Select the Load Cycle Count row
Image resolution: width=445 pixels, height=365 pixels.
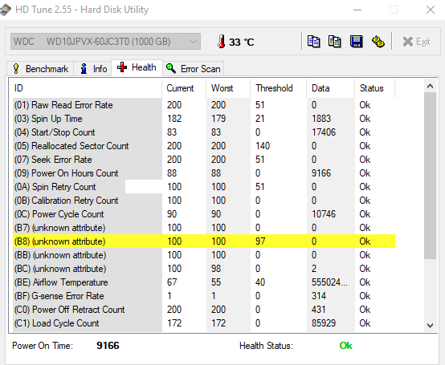(204, 323)
